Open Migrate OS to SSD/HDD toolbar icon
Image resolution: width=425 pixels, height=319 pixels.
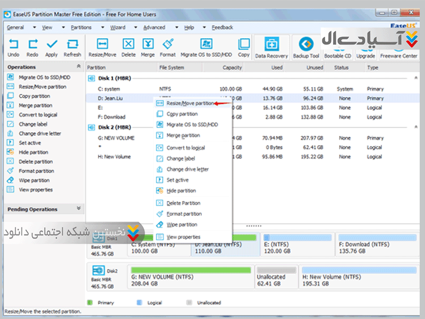coord(206,45)
